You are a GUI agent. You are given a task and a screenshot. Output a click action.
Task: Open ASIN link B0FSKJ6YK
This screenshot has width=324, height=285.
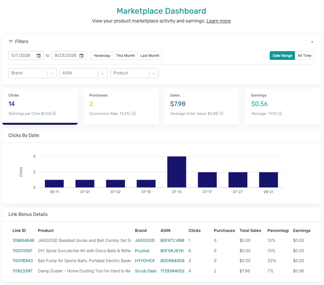[x=172, y=251]
